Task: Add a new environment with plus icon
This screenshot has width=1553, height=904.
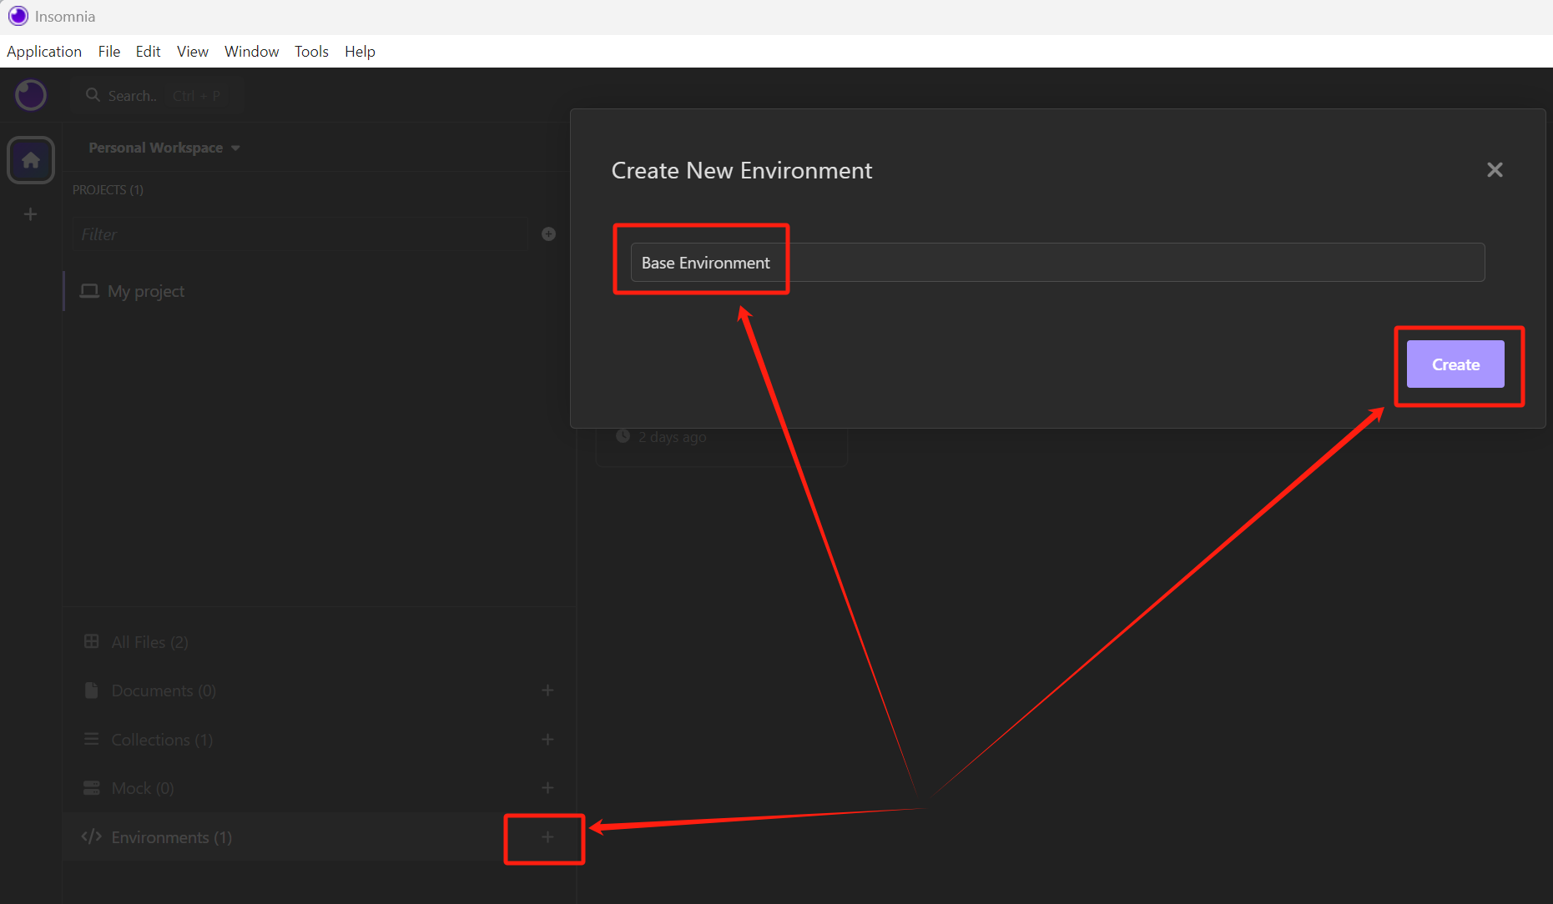Action: click(547, 837)
